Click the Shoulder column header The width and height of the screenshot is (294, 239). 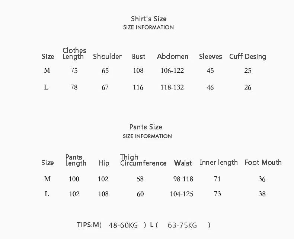pyautogui.click(x=107, y=56)
